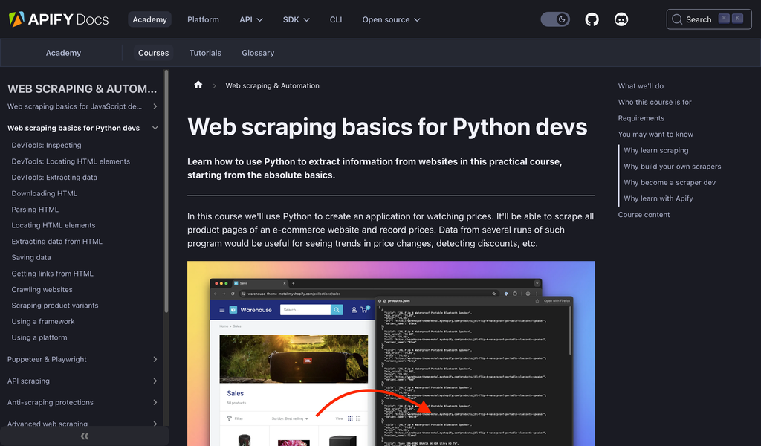Jump to Why learn with Apify

point(658,198)
